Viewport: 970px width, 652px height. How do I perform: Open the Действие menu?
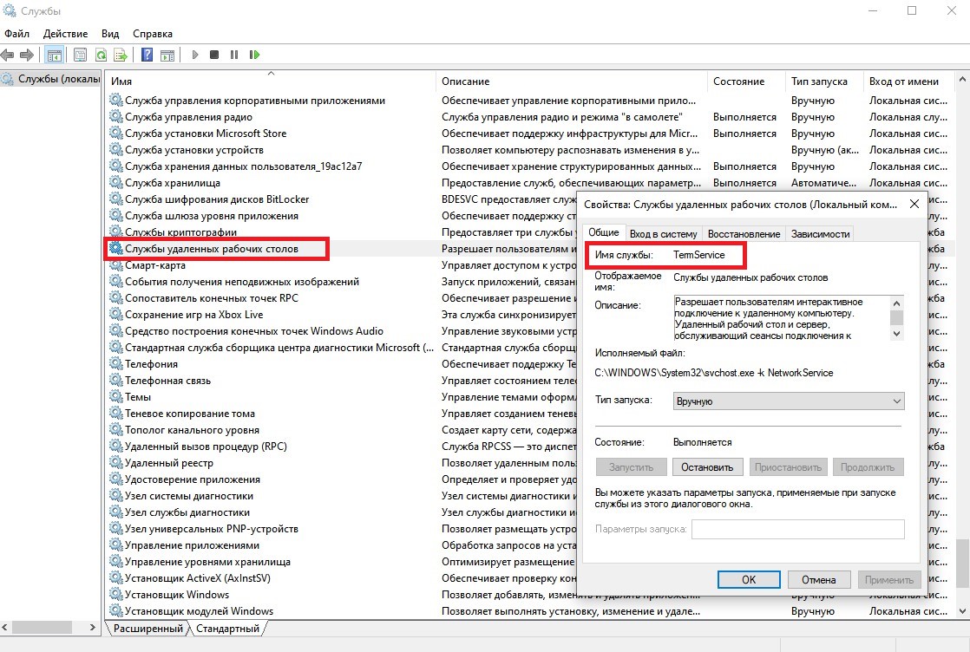pos(65,33)
